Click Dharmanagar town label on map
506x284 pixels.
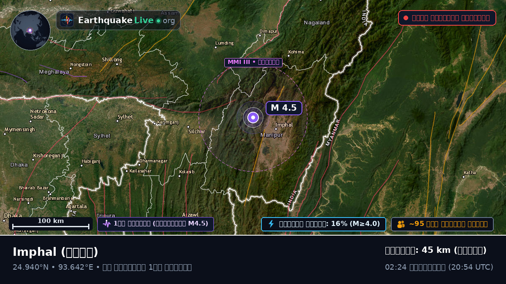click(x=153, y=161)
